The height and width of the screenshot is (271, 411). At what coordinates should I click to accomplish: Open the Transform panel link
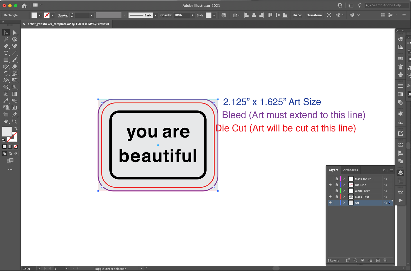pyautogui.click(x=314, y=15)
